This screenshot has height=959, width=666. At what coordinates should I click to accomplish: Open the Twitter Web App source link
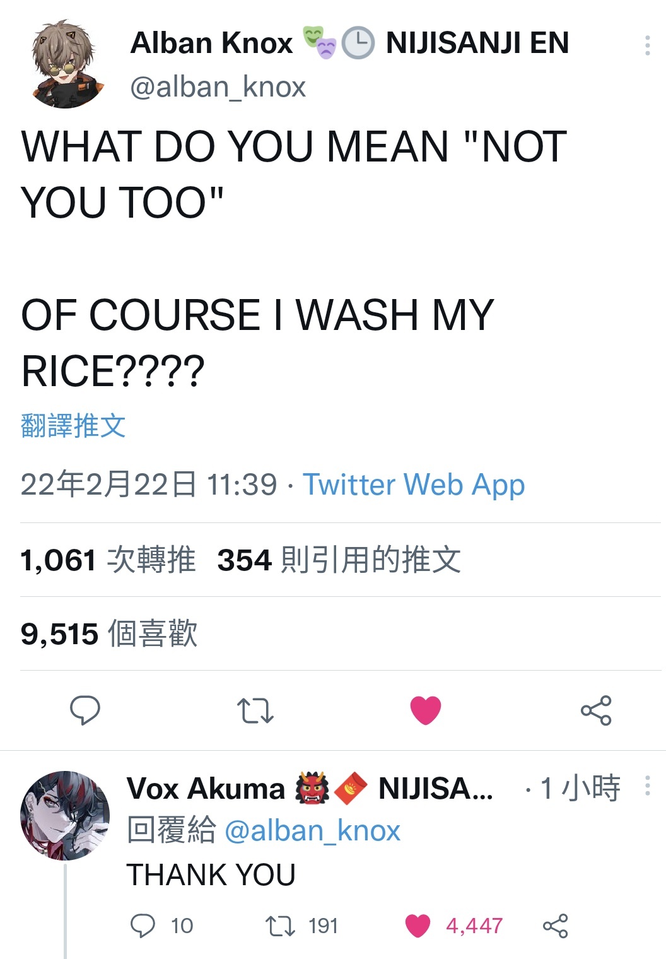coord(414,485)
